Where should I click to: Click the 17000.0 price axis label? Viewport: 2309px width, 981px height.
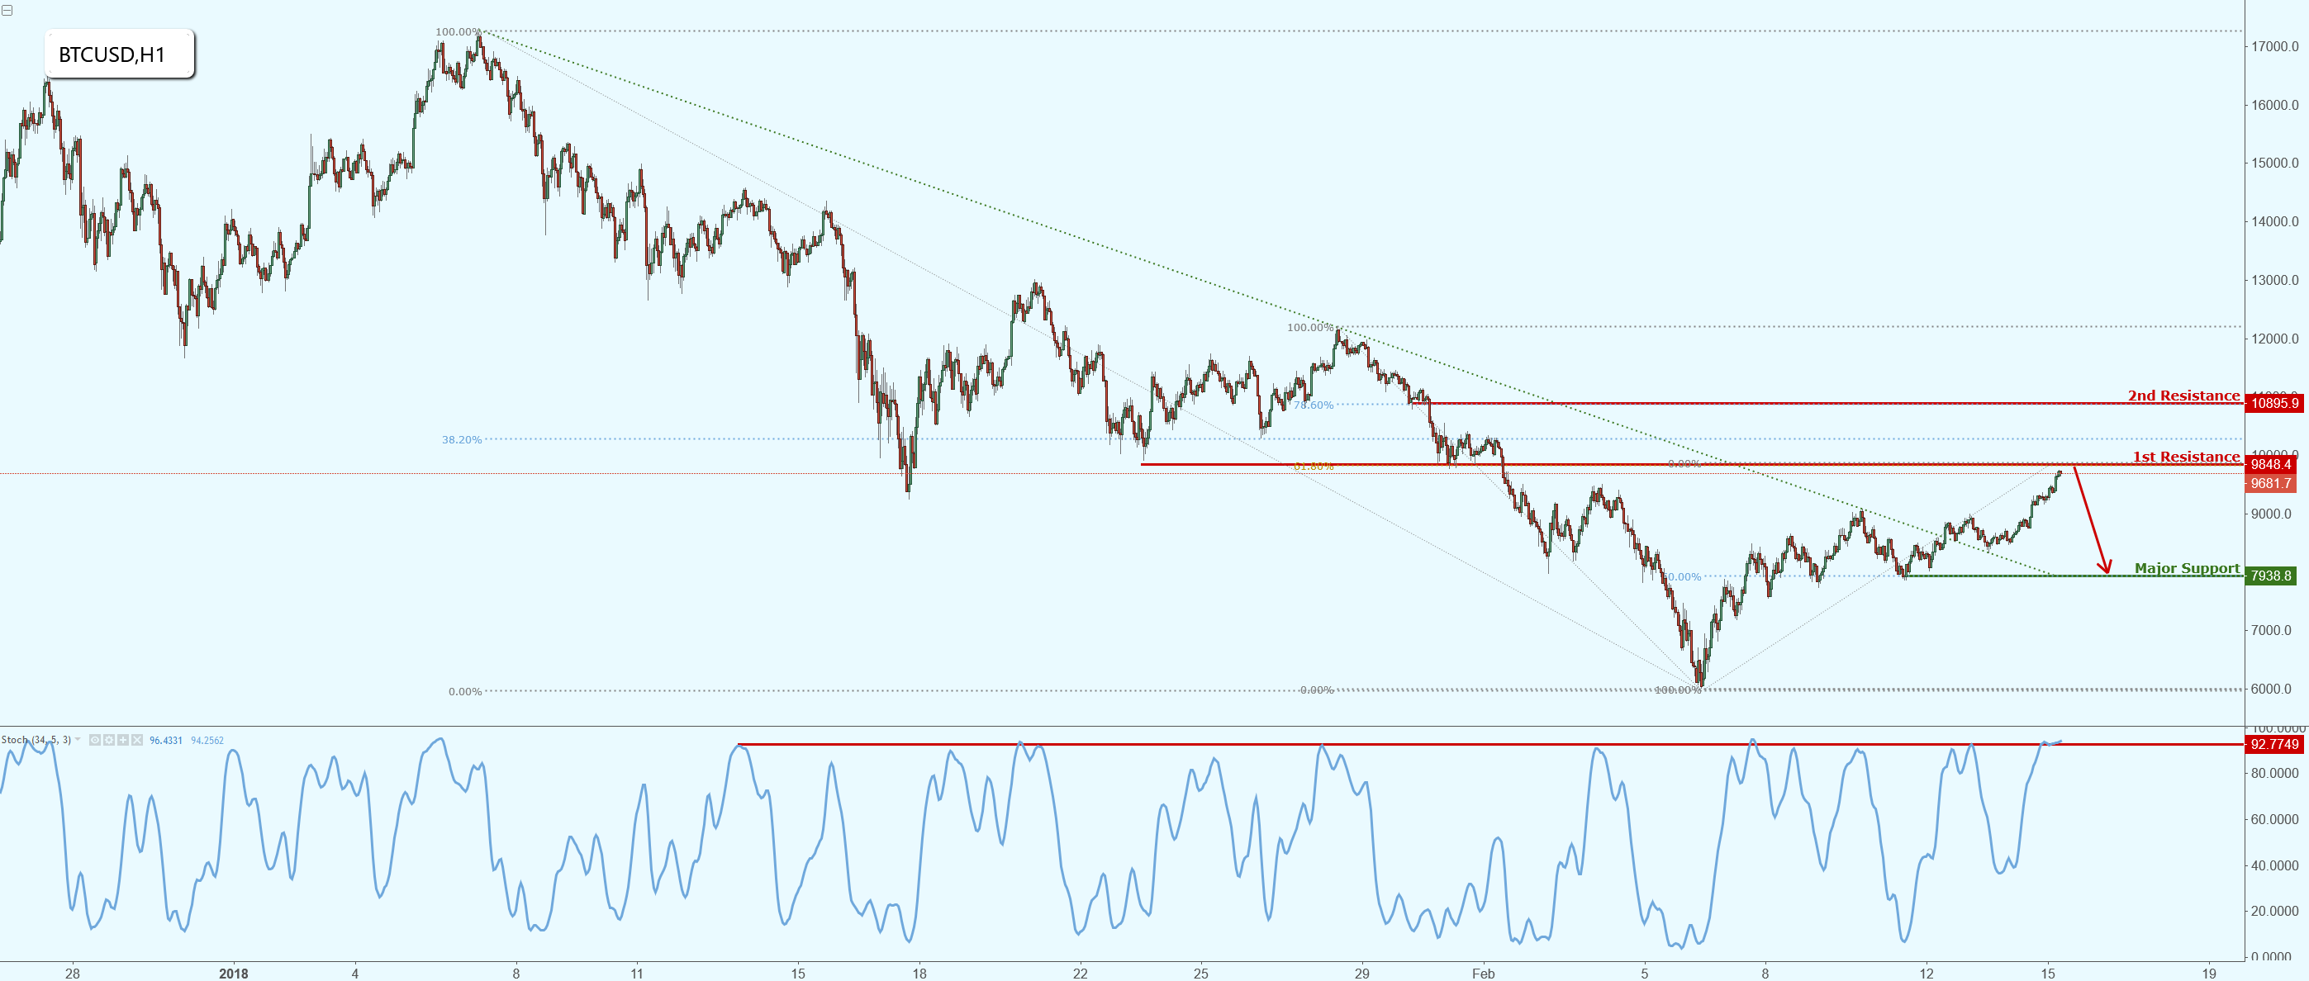point(2275,46)
